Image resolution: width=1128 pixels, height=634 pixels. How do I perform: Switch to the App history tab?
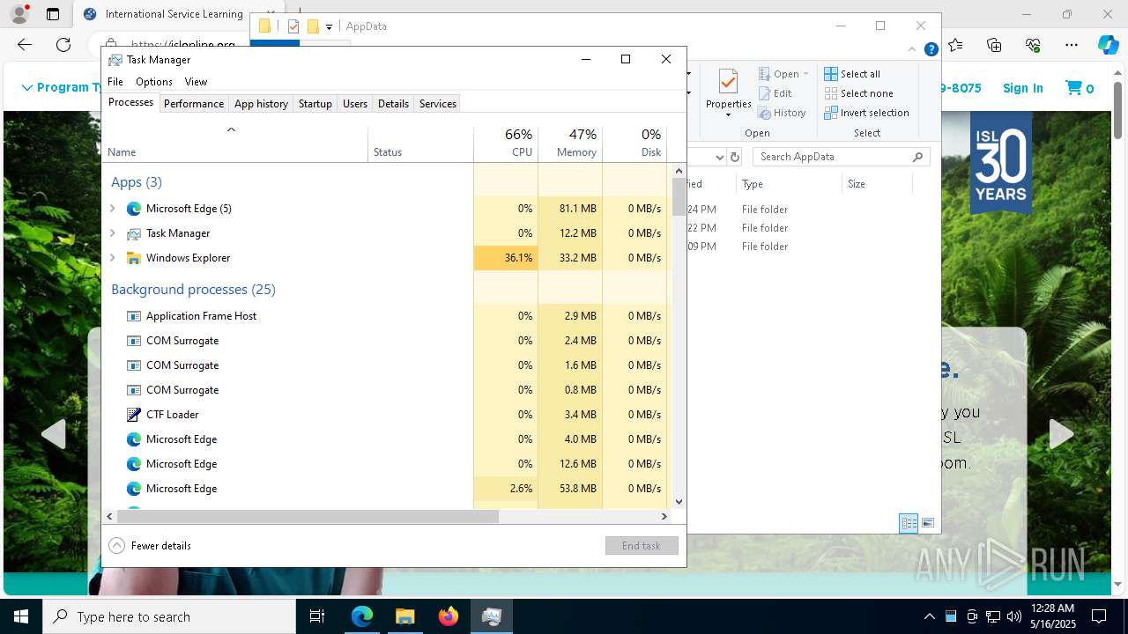click(261, 104)
